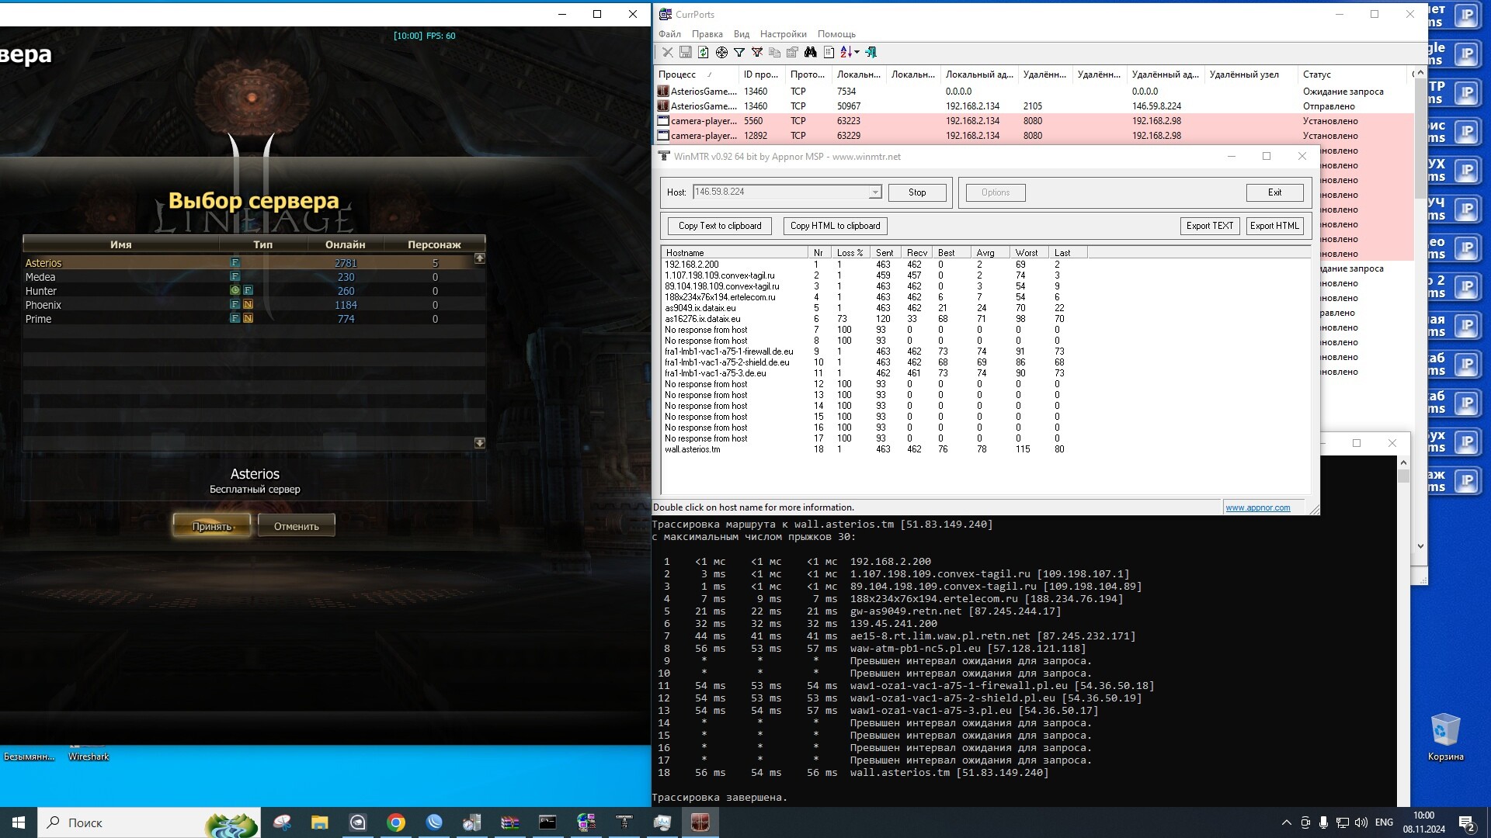Screen dimensions: 1491x838
Task: Open the Snipping tool on the taskbar
Action: [282, 822]
